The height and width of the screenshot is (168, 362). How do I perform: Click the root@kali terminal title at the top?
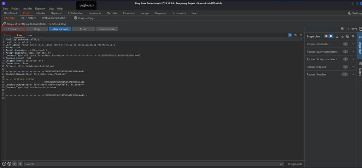[86, 6]
